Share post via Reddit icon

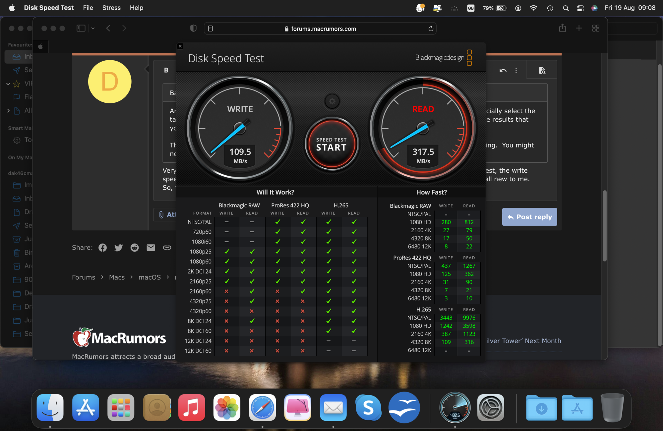135,247
